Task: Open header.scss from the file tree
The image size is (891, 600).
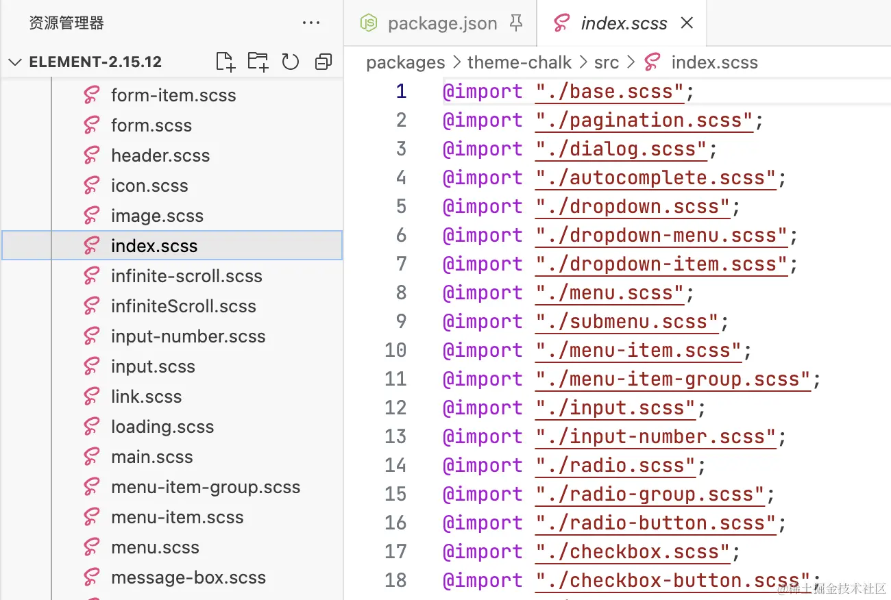Action: [160, 155]
